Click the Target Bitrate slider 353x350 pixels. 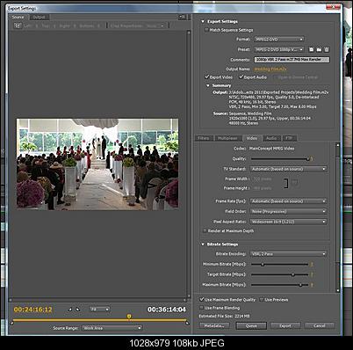[280, 274]
